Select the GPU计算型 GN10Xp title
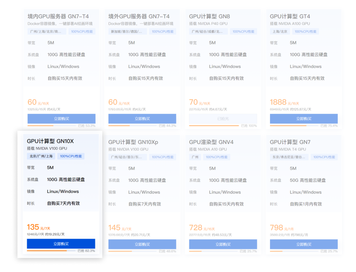 tap(133, 142)
